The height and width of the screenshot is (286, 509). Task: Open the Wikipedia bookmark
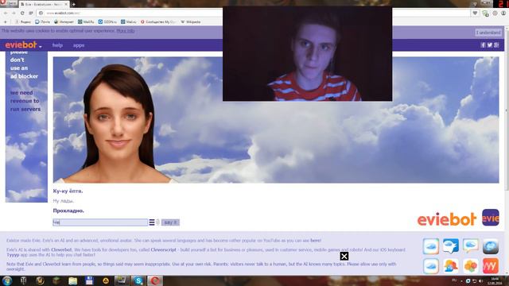(x=191, y=21)
